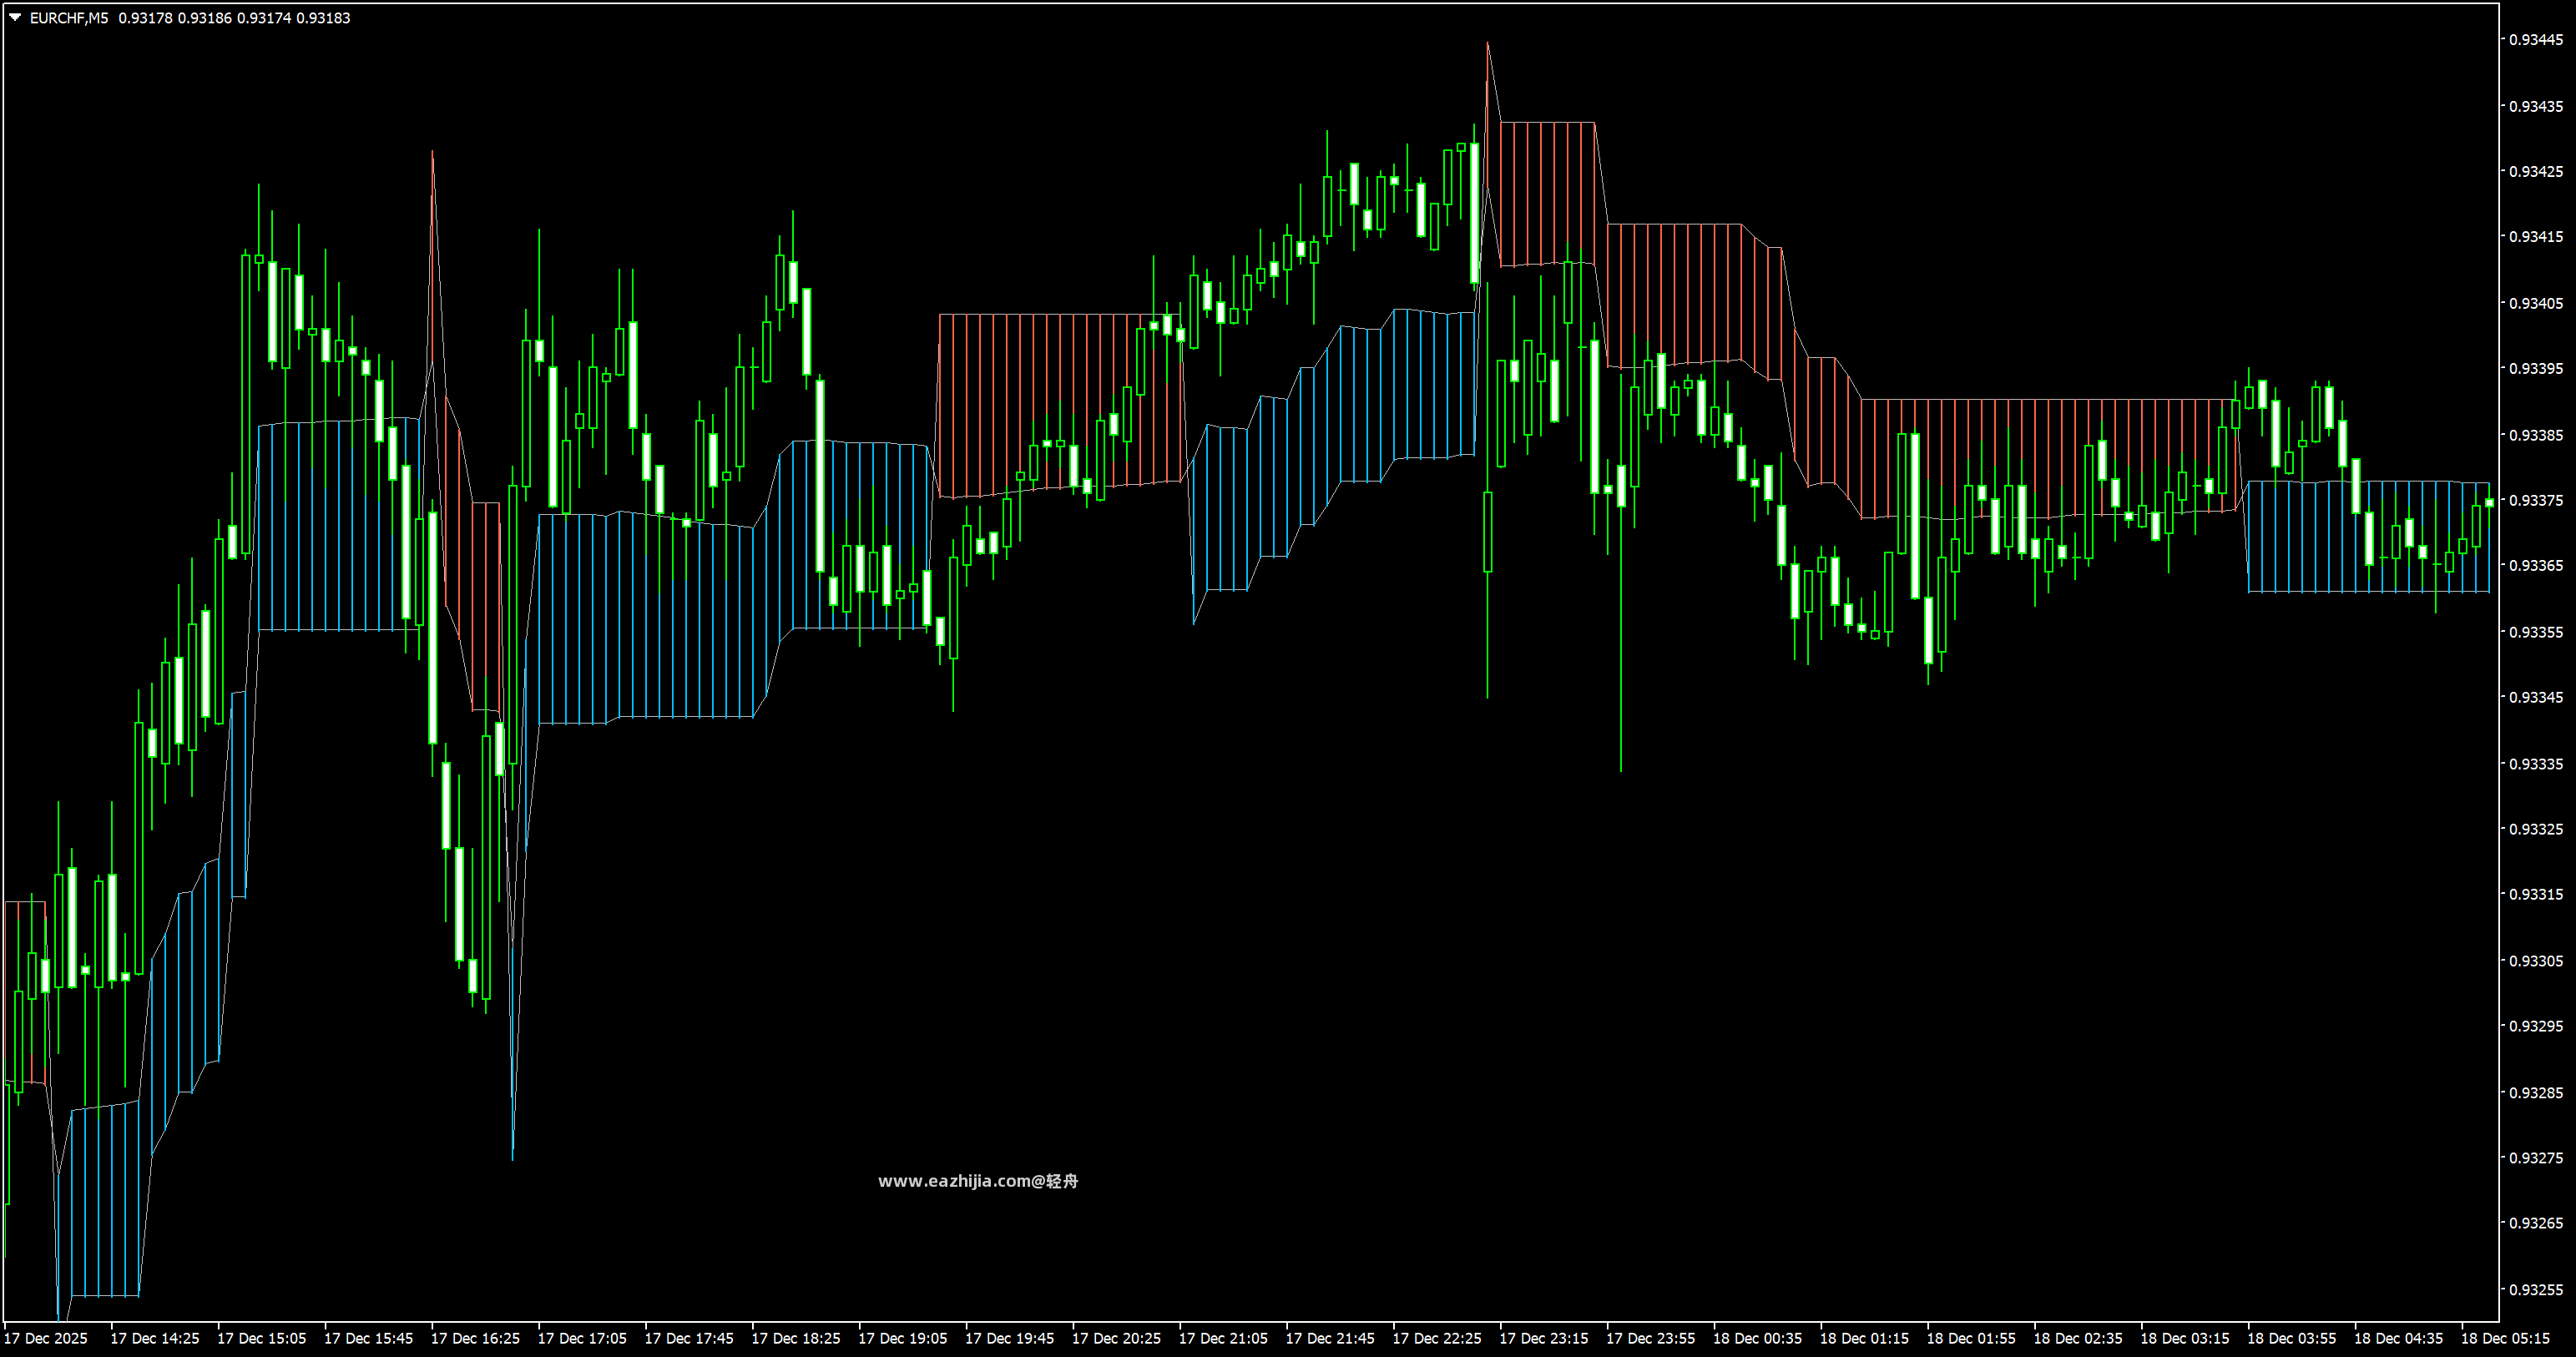This screenshot has width=2576, height=1357.
Task: Click the 17 Dec 16:25 time label
Action: coord(476,1338)
